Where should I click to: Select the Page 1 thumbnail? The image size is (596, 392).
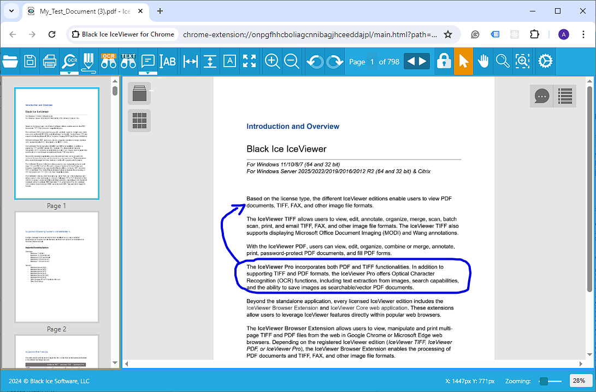coord(57,144)
